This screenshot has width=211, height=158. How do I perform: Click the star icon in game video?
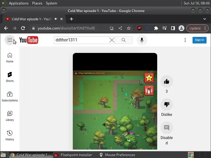(149, 78)
